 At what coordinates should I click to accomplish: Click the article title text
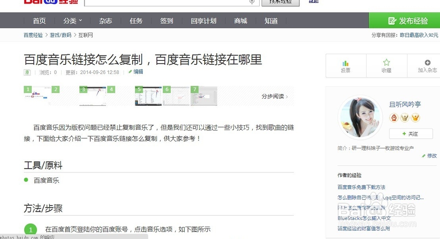coord(143,60)
